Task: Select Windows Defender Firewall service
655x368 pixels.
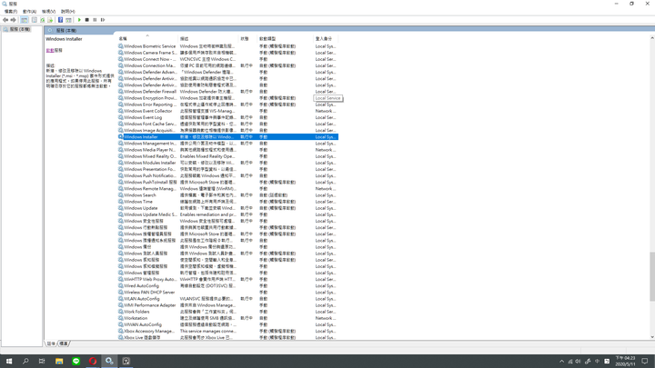Action: tap(227, 92)
